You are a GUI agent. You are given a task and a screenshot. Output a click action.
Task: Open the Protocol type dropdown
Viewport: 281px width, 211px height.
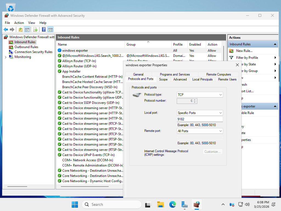click(x=200, y=95)
